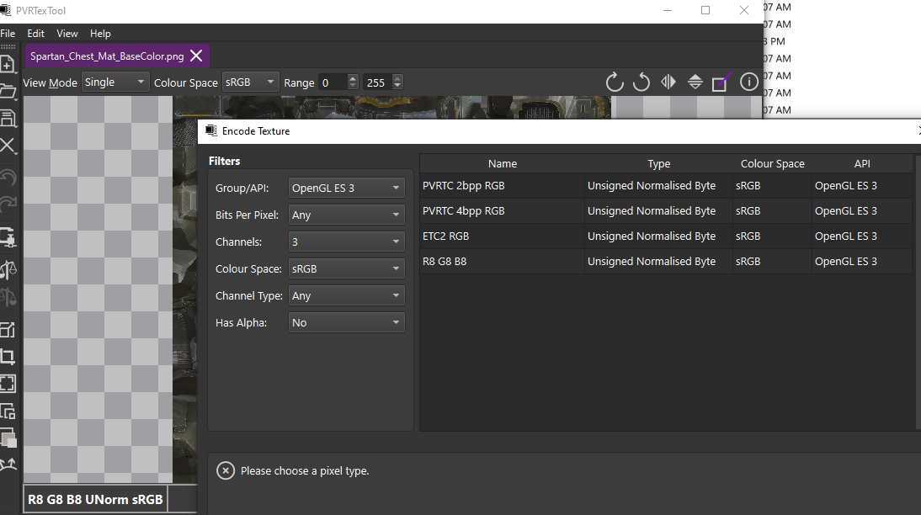Open the Edit menu

click(35, 34)
